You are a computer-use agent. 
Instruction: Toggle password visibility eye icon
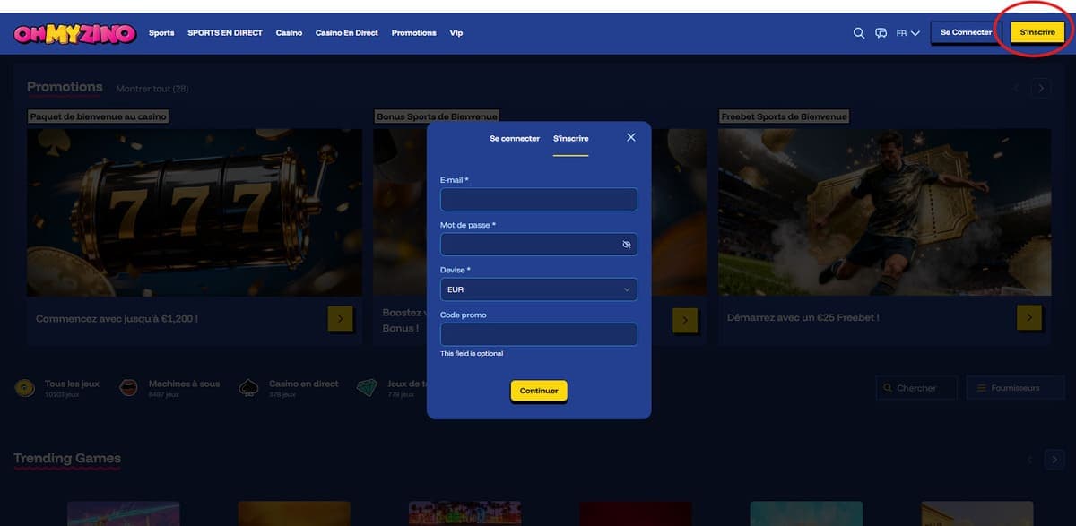tap(627, 245)
